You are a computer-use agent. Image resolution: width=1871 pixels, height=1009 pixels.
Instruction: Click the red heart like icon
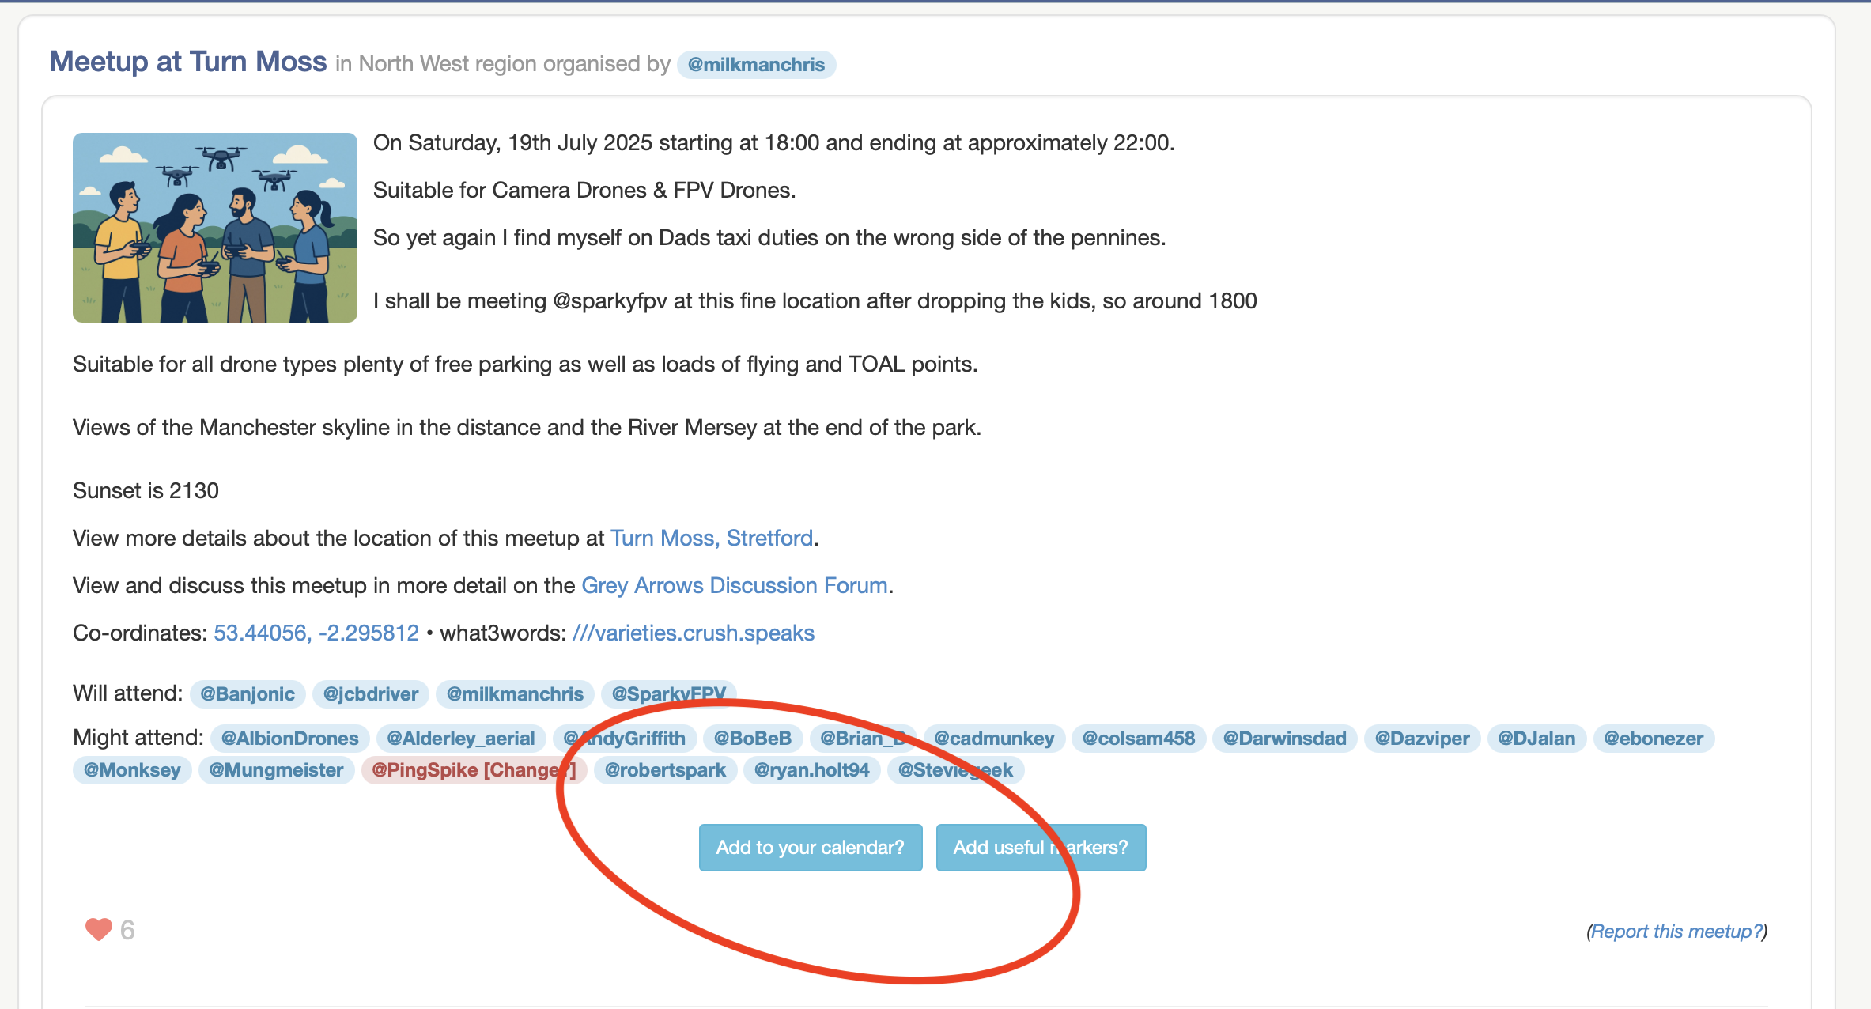(99, 929)
